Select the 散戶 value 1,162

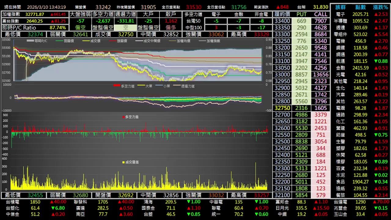(x=171, y=21)
